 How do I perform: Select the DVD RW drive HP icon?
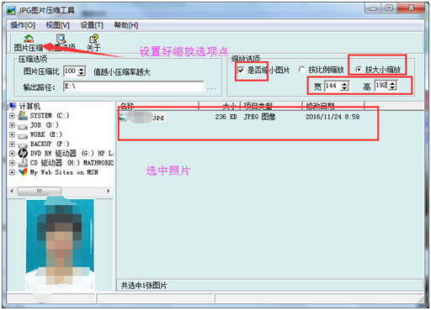click(23, 153)
